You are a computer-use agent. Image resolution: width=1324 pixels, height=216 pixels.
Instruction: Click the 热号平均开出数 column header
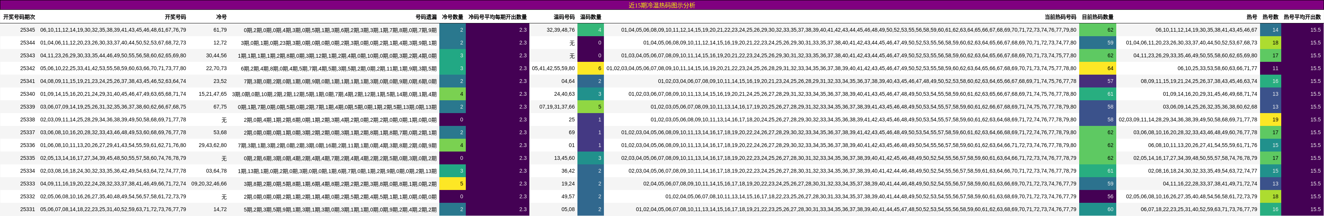(1302, 17)
